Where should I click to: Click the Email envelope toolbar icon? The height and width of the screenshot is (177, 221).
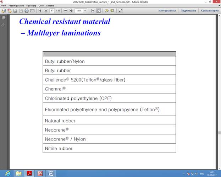[32, 11]
